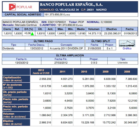140x127 pixels.
Task: Click the 2008 column header
Action: tap(127, 72)
